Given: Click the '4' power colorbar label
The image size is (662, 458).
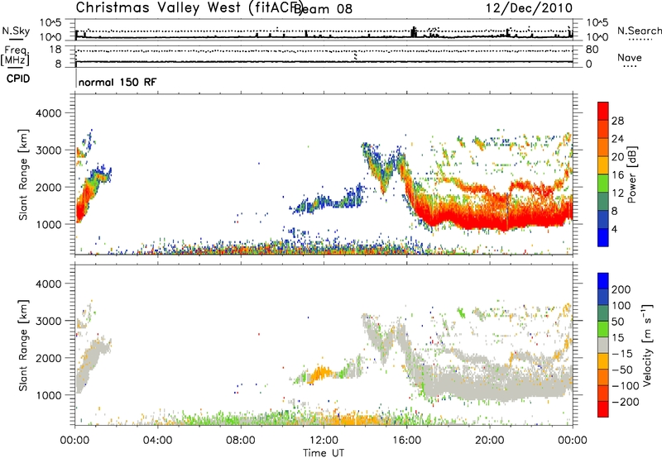Looking at the screenshot, I should 614,229.
